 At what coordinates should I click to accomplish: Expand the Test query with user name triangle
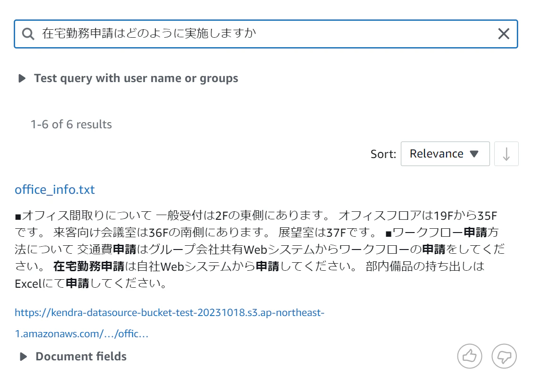pyautogui.click(x=22, y=78)
